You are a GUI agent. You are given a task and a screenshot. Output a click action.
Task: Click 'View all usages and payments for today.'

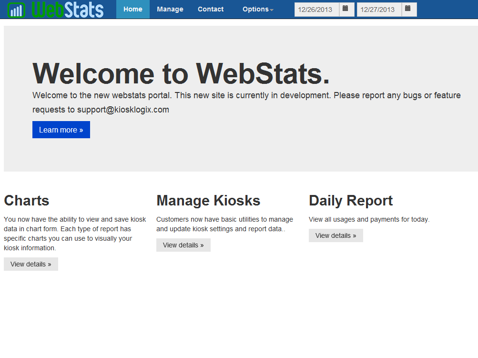pyautogui.click(x=369, y=219)
